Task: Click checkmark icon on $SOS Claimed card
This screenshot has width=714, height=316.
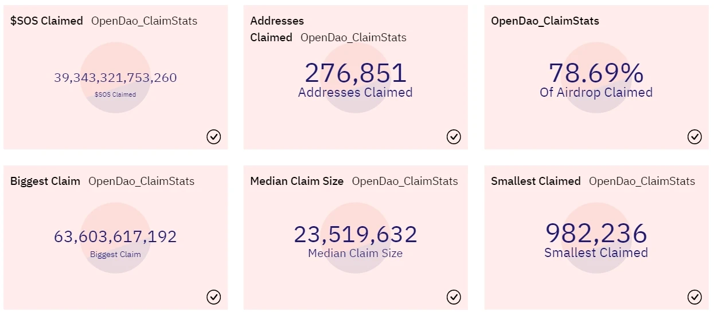Action: [x=214, y=137]
